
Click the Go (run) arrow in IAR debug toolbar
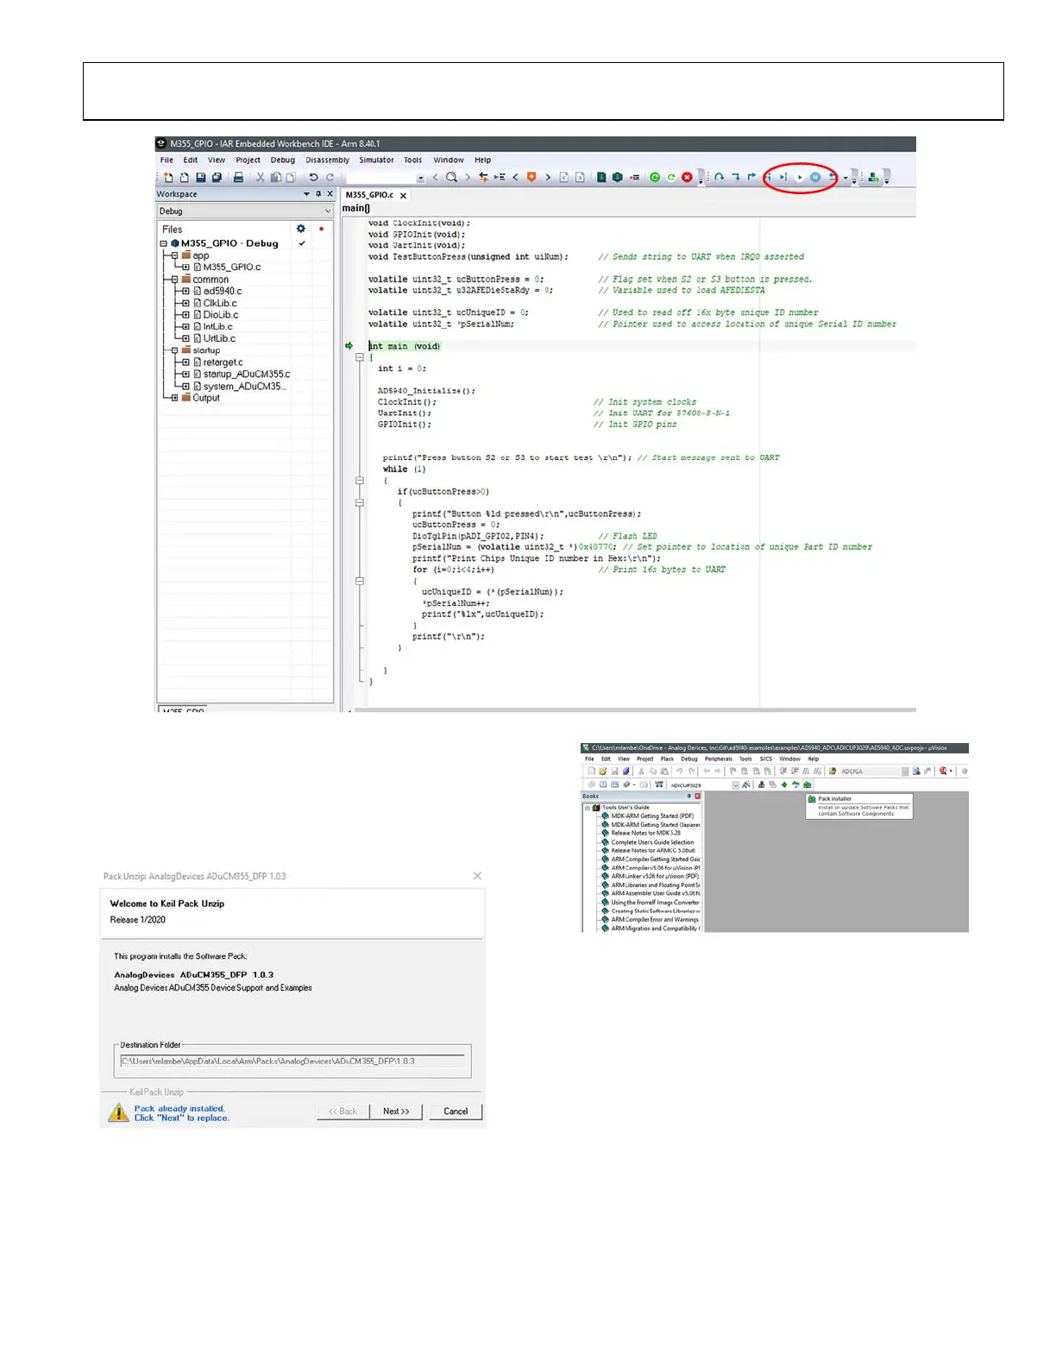pyautogui.click(x=800, y=178)
